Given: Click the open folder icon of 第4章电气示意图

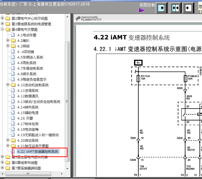Looking at the screenshot, I should click(8, 30).
